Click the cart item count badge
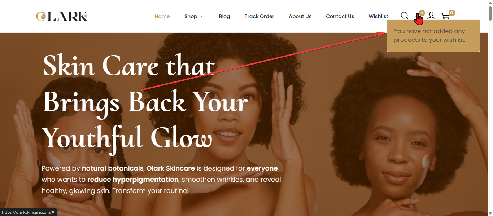The image size is (493, 216). [451, 13]
